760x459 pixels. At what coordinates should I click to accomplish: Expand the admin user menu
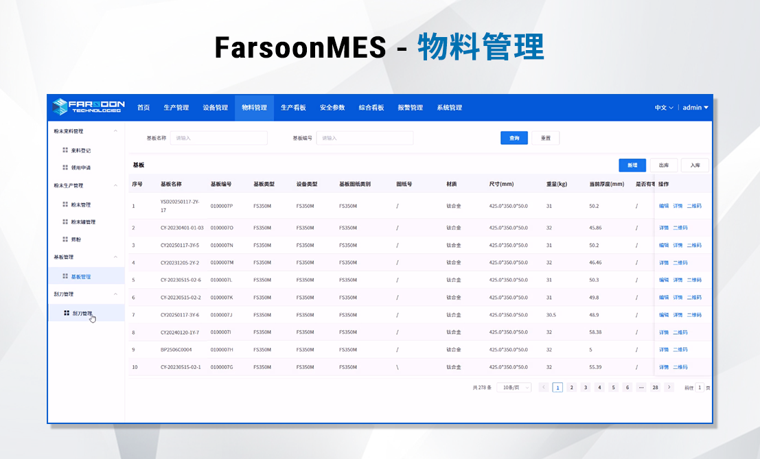point(695,108)
